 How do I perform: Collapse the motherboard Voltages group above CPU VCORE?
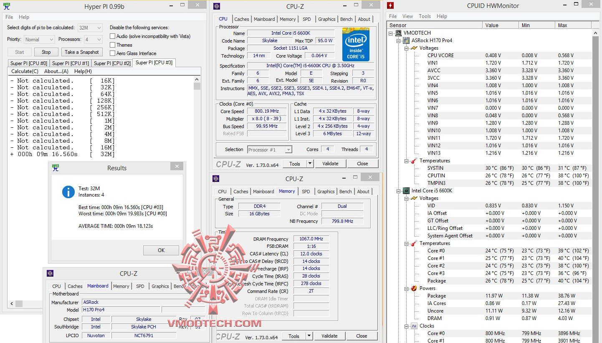click(x=407, y=48)
